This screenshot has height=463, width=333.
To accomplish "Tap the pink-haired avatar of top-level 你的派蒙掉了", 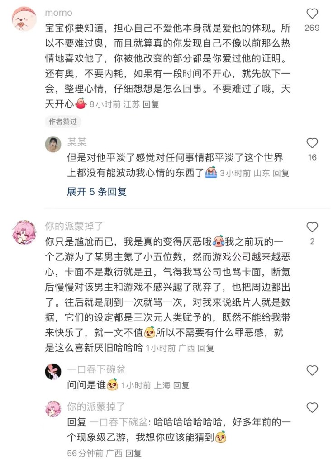I will tap(24, 232).
